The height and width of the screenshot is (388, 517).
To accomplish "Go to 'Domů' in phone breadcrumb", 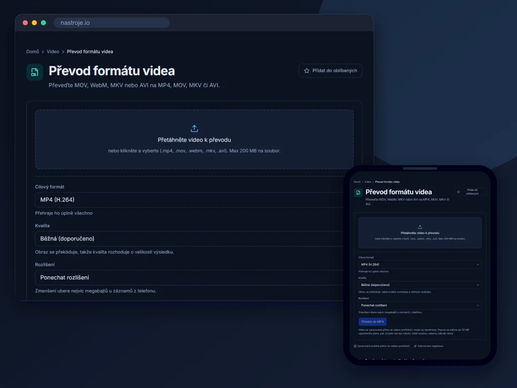I will pos(357,182).
